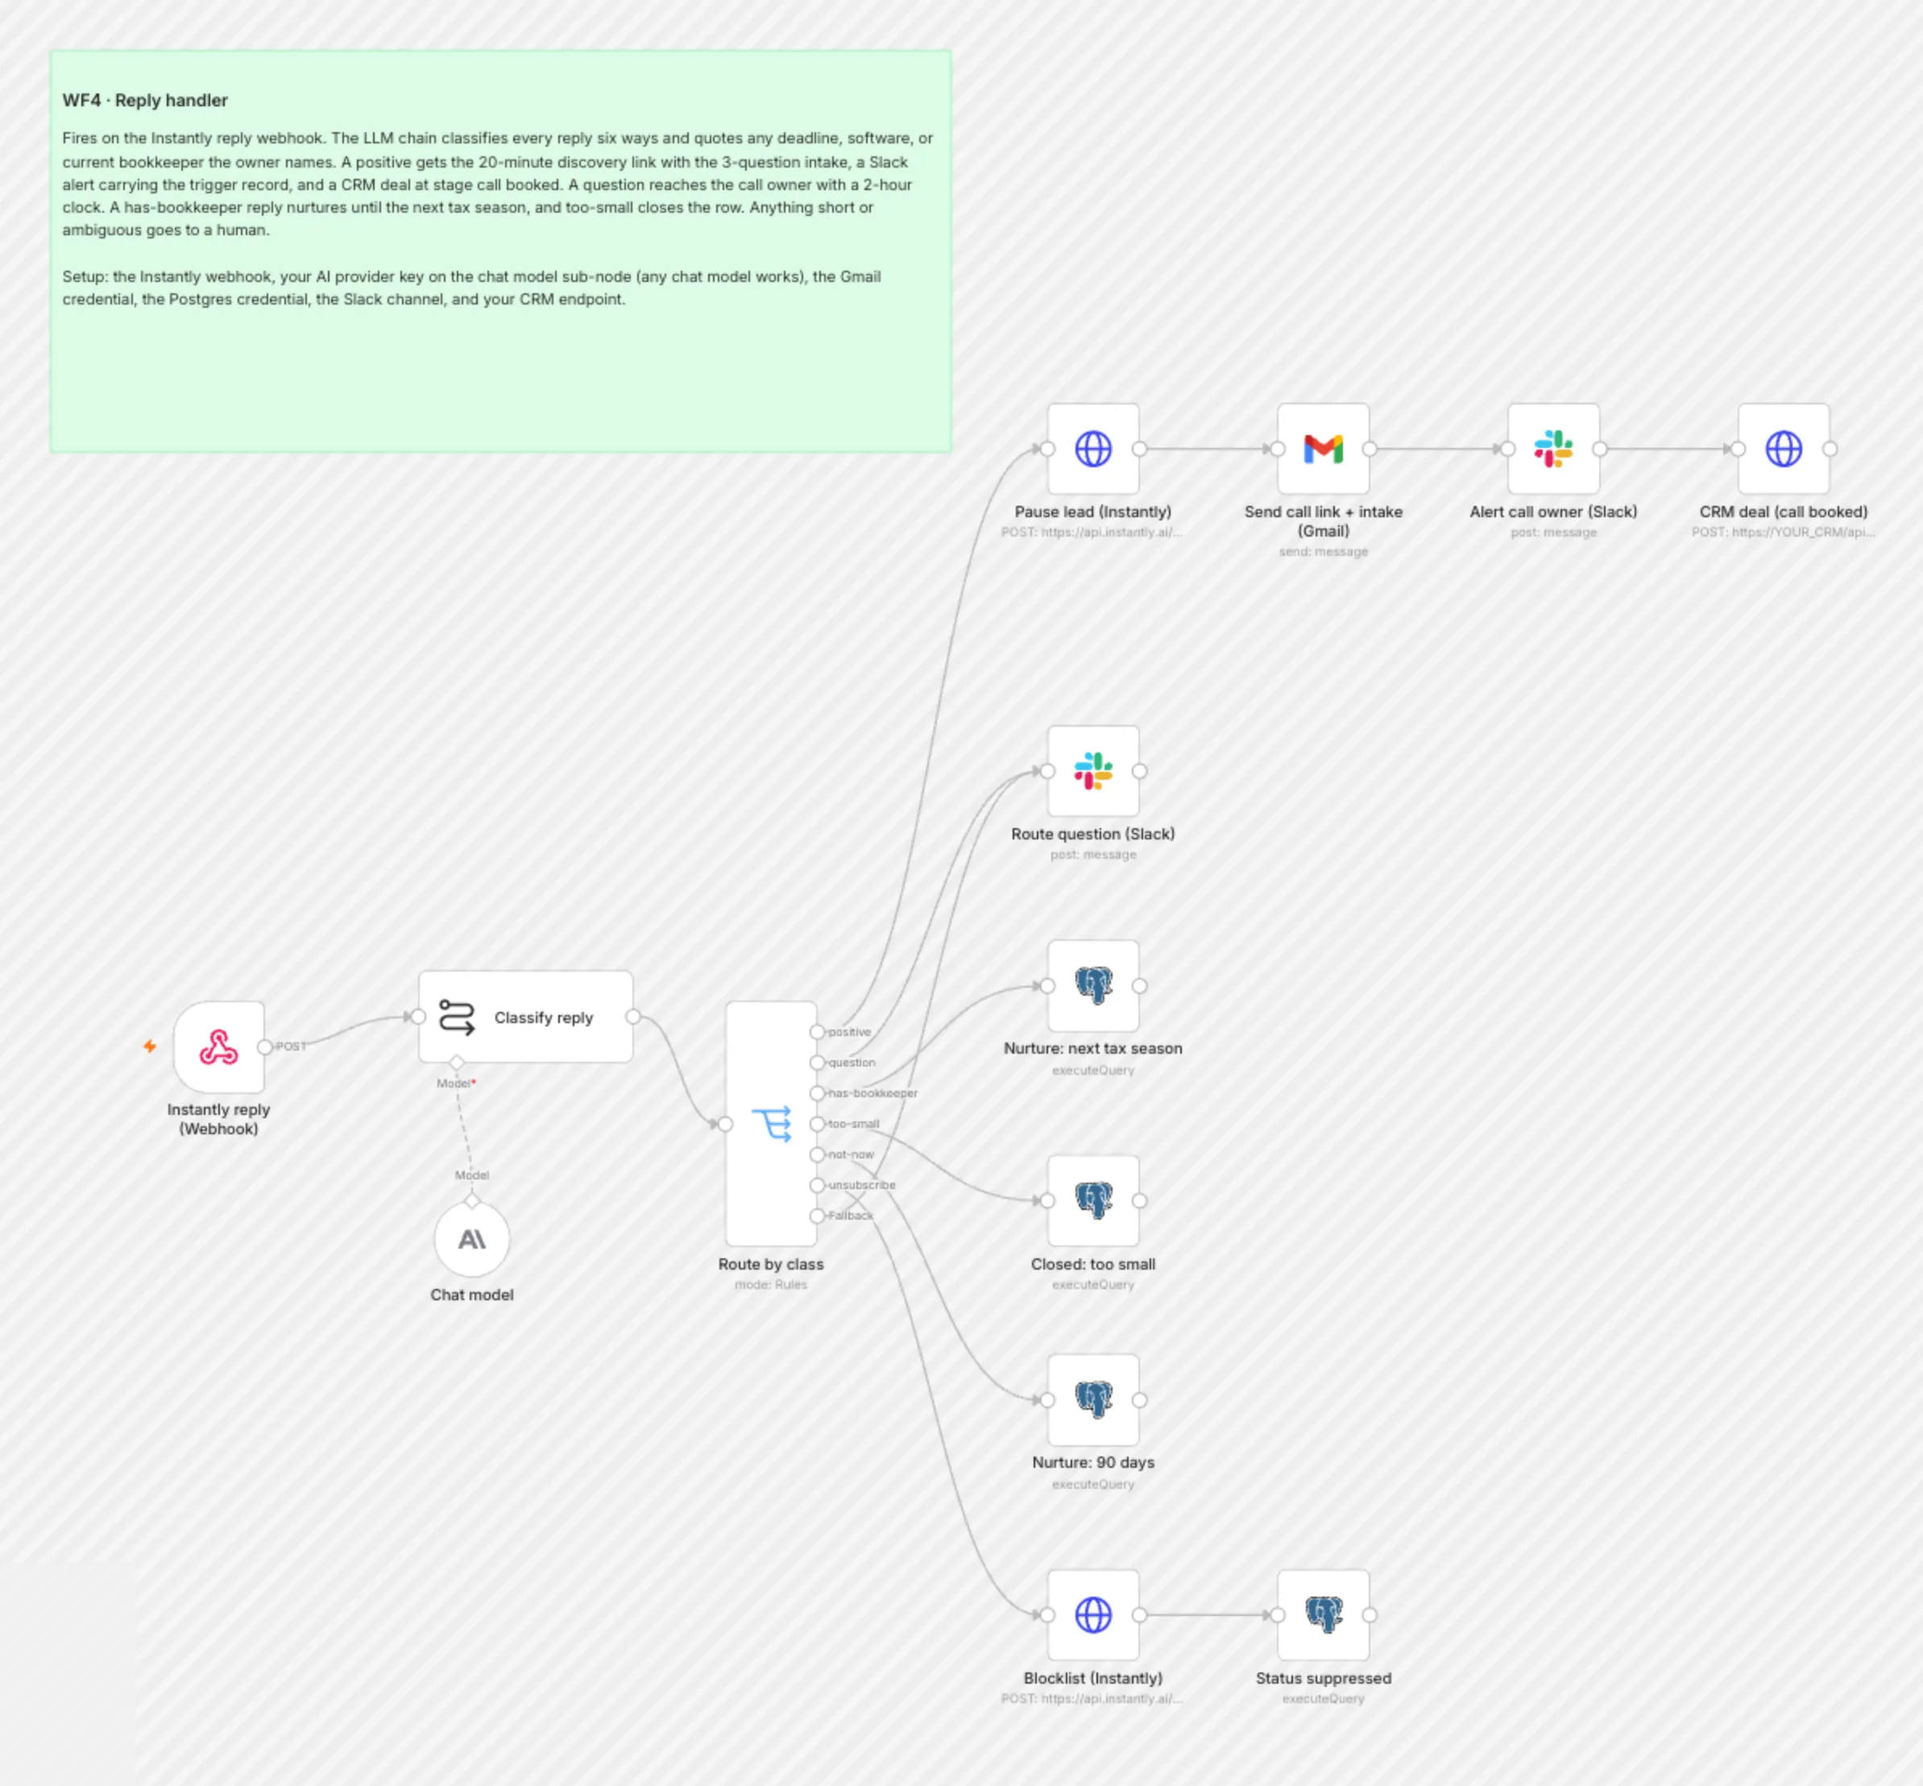Click the too-small output connector
The height and width of the screenshot is (1786, 1923).
(x=818, y=1123)
